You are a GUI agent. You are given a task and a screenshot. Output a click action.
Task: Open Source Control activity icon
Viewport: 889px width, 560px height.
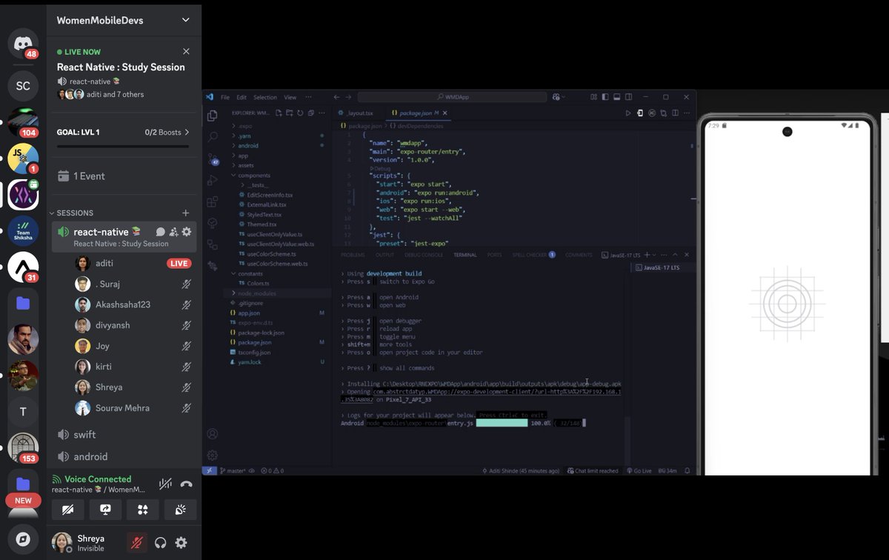tap(213, 159)
